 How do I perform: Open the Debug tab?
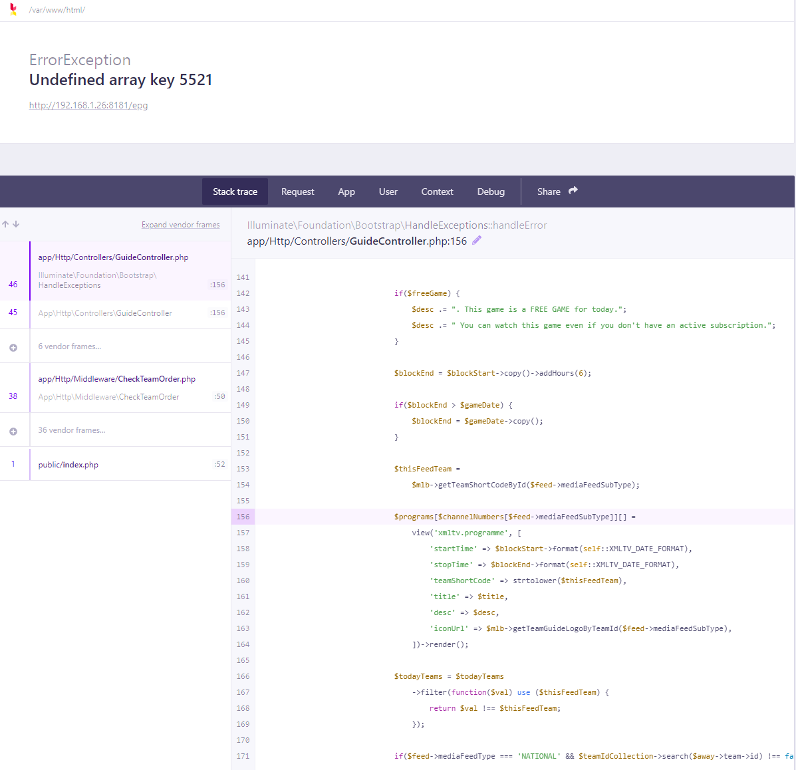pos(491,192)
